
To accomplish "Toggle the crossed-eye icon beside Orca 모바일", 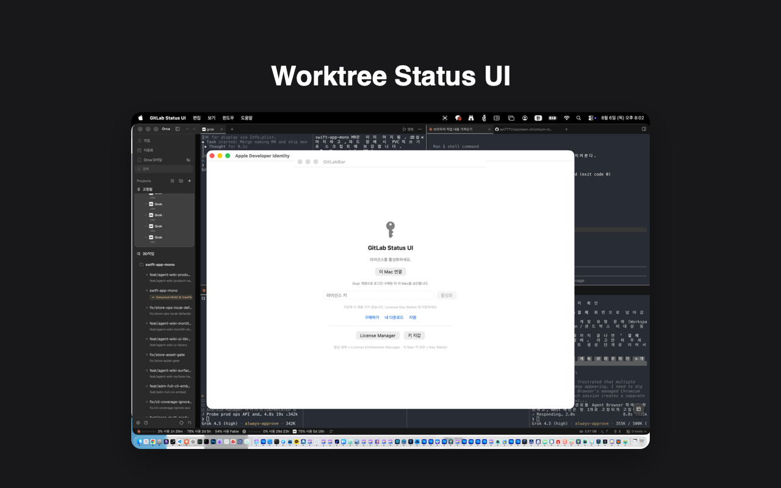I will coord(188,160).
